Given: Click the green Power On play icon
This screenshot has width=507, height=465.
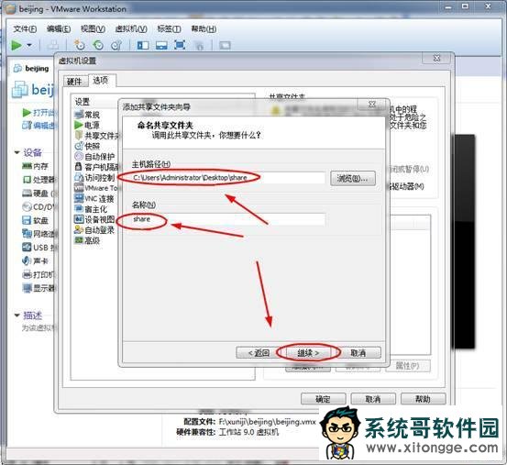Looking at the screenshot, I should 17,45.
